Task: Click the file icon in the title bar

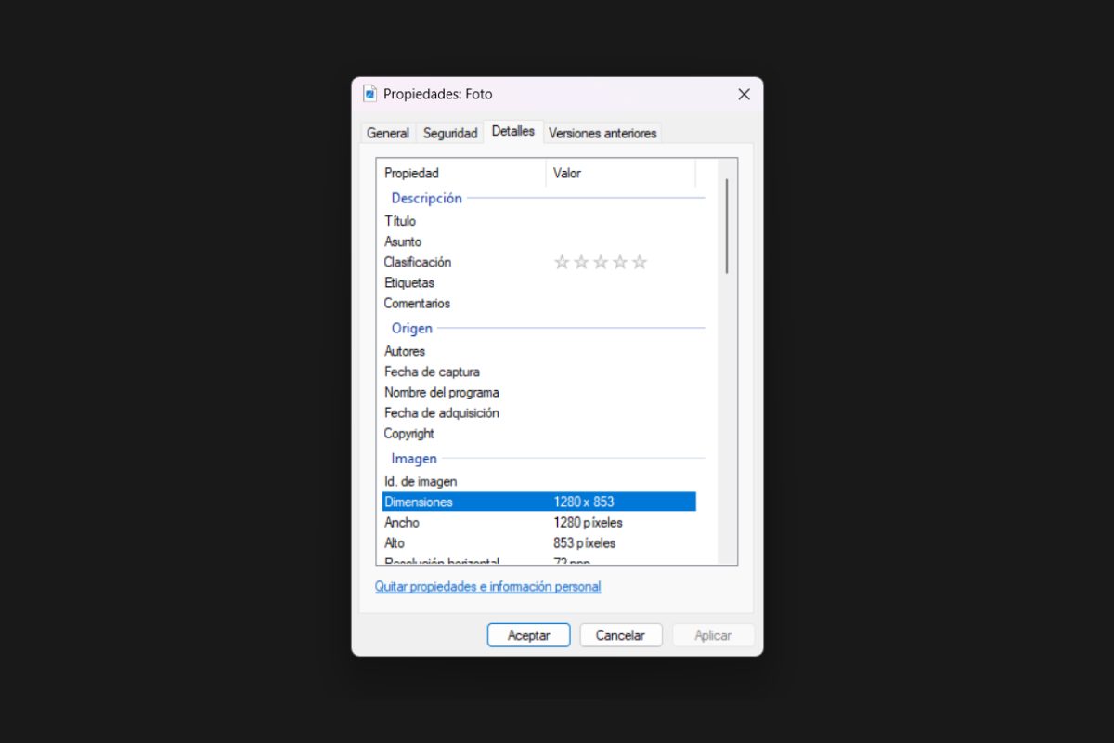Action: click(369, 94)
